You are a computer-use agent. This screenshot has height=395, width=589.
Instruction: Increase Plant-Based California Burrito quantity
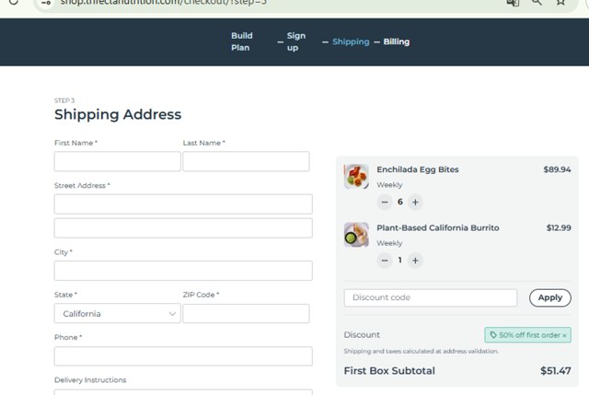coord(415,261)
